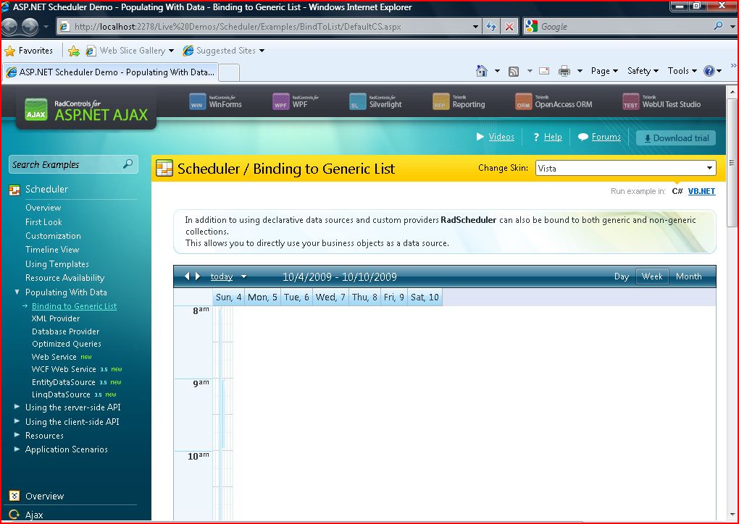
Task: Open the Page menu
Action: coord(604,71)
